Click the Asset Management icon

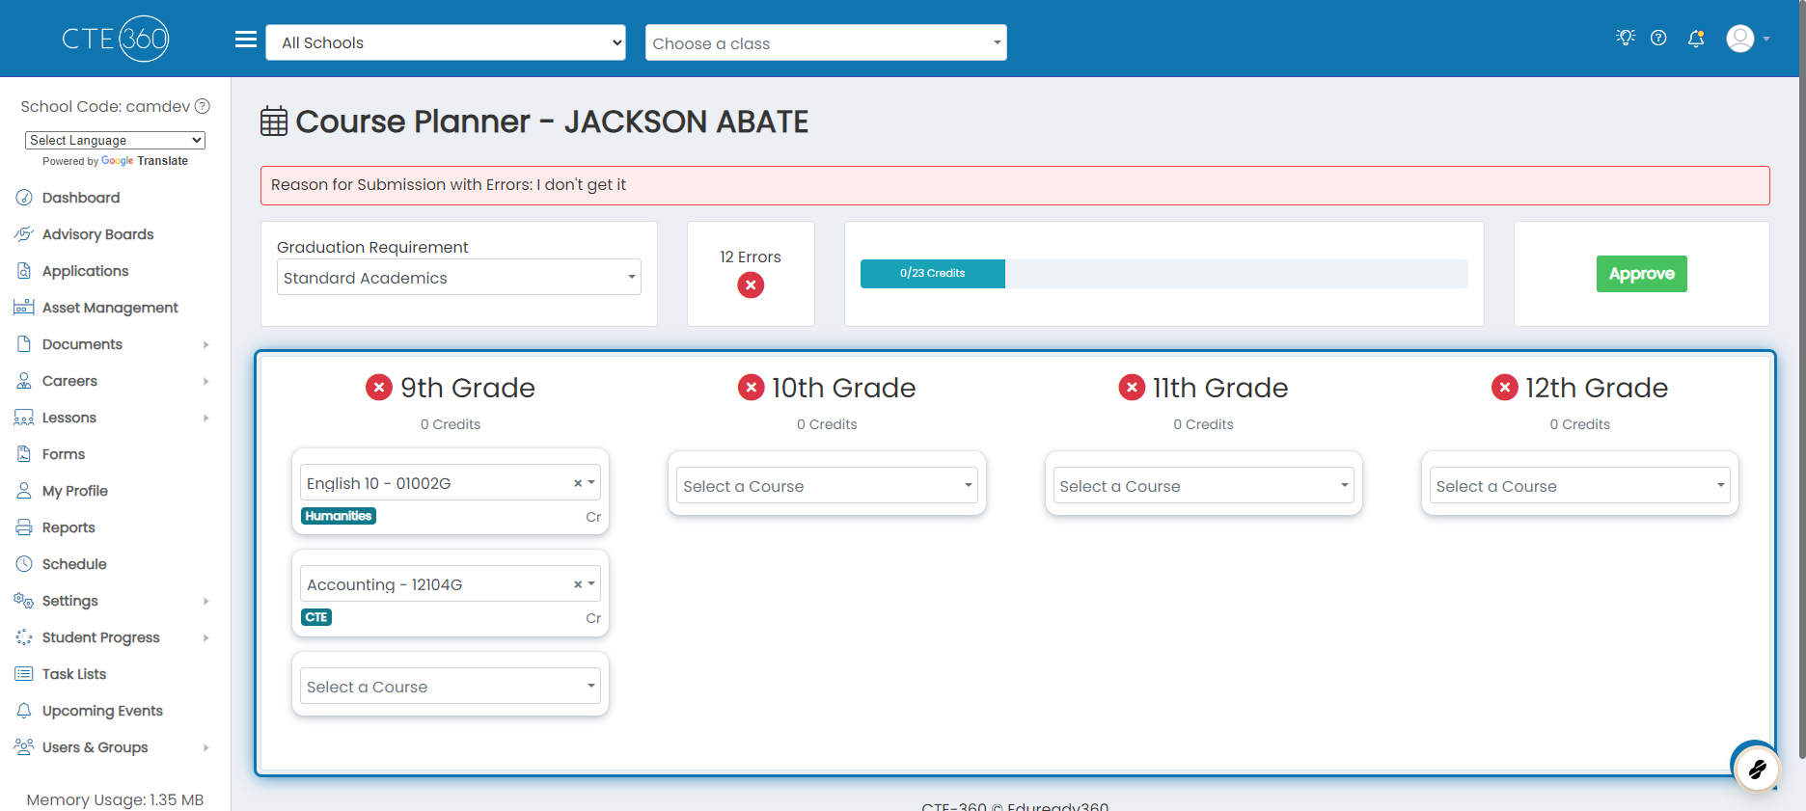(x=24, y=308)
